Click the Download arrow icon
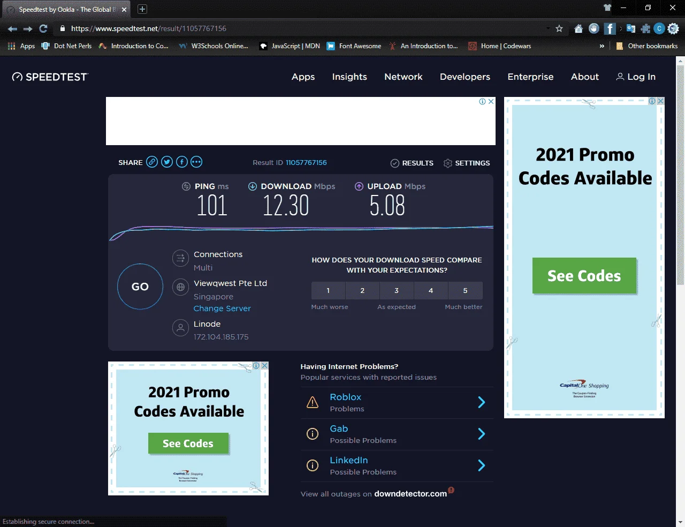 point(253,186)
